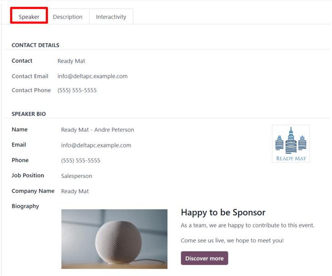The image size is (332, 276).
Task: Click the Biography field label
Action: coord(25,206)
